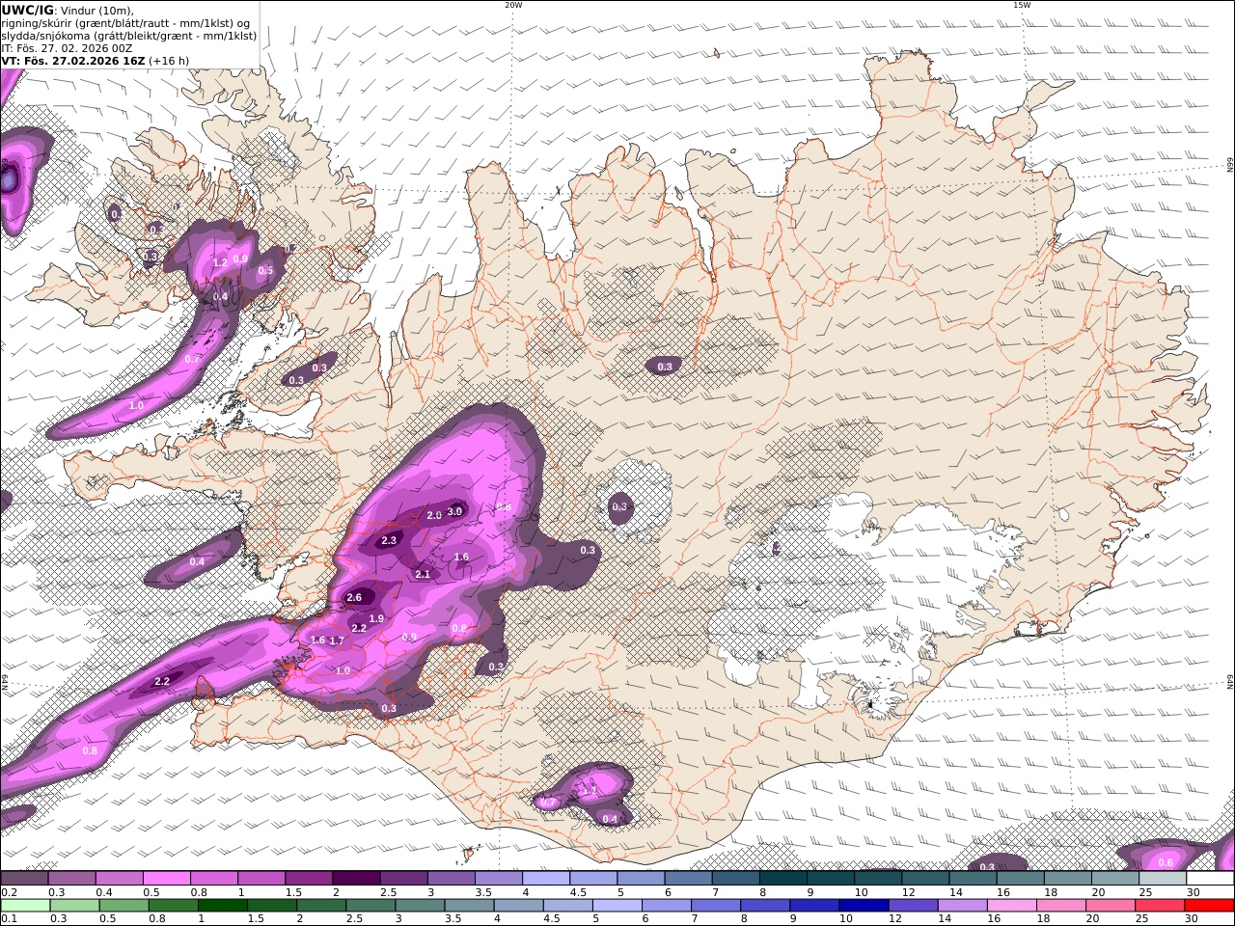
Task: Click the 1.2 value in the Westfjords
Action: pyautogui.click(x=220, y=262)
